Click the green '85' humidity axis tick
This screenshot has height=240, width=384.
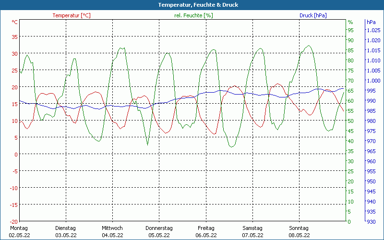(351, 50)
